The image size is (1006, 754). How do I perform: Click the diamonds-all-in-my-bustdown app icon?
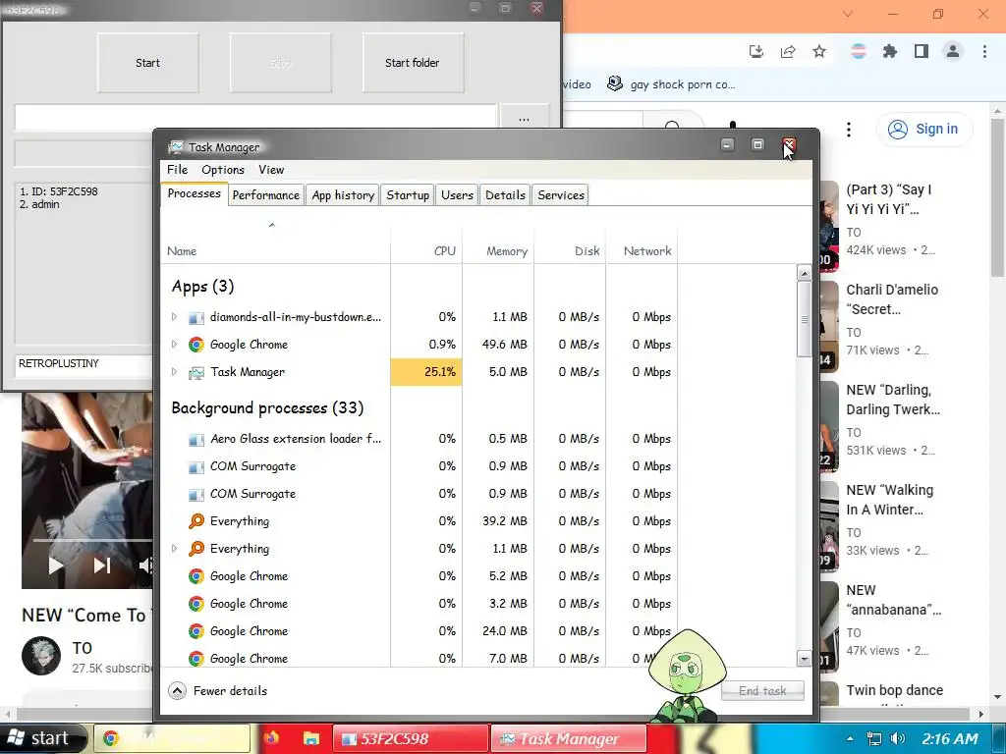tap(196, 317)
